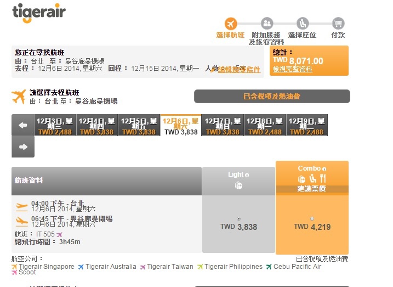This screenshot has height=287, width=393.
Task: Choose the December 5 date tab
Action: tap(139, 125)
